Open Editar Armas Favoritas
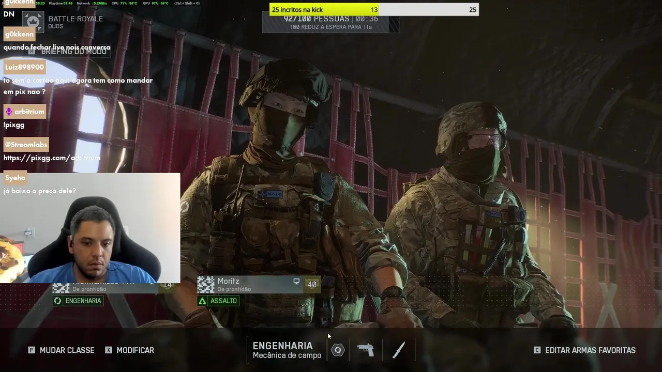This screenshot has height=372, width=662. [584, 350]
